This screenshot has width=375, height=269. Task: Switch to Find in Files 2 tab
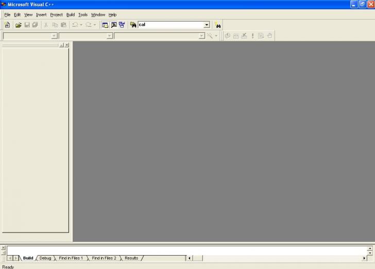(104, 258)
